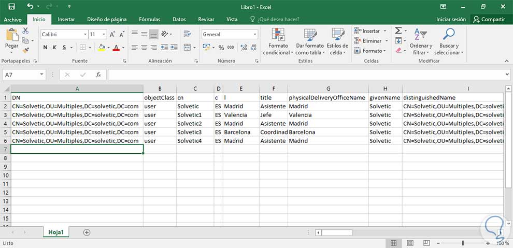This screenshot has height=248, width=513.
Task: Open Formato condicional menu
Action: pyautogui.click(x=278, y=41)
